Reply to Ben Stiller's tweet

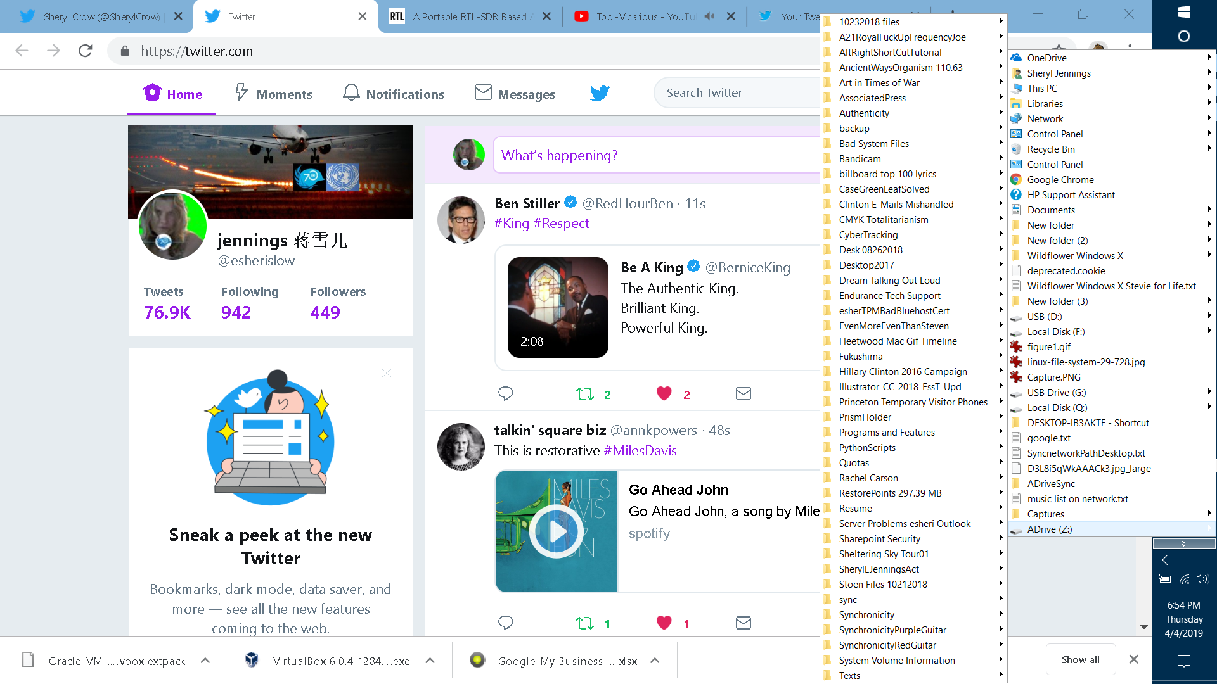(506, 393)
